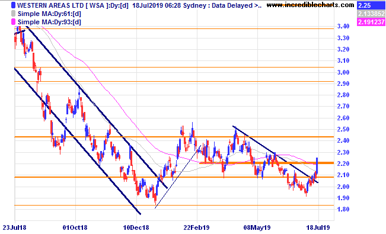Viewport: 386px width, 234px height.
Task: Click the 2.00 price axis label
Action: (x=343, y=186)
